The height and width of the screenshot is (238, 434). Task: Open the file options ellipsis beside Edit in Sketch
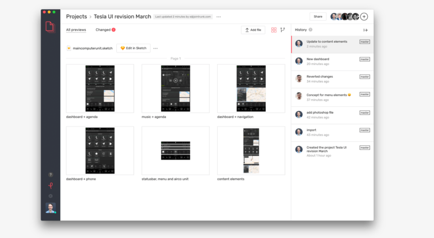(156, 48)
